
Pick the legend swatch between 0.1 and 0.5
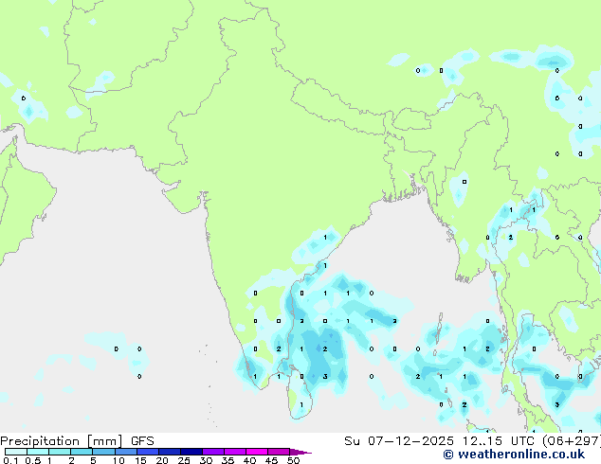(x=16, y=452)
